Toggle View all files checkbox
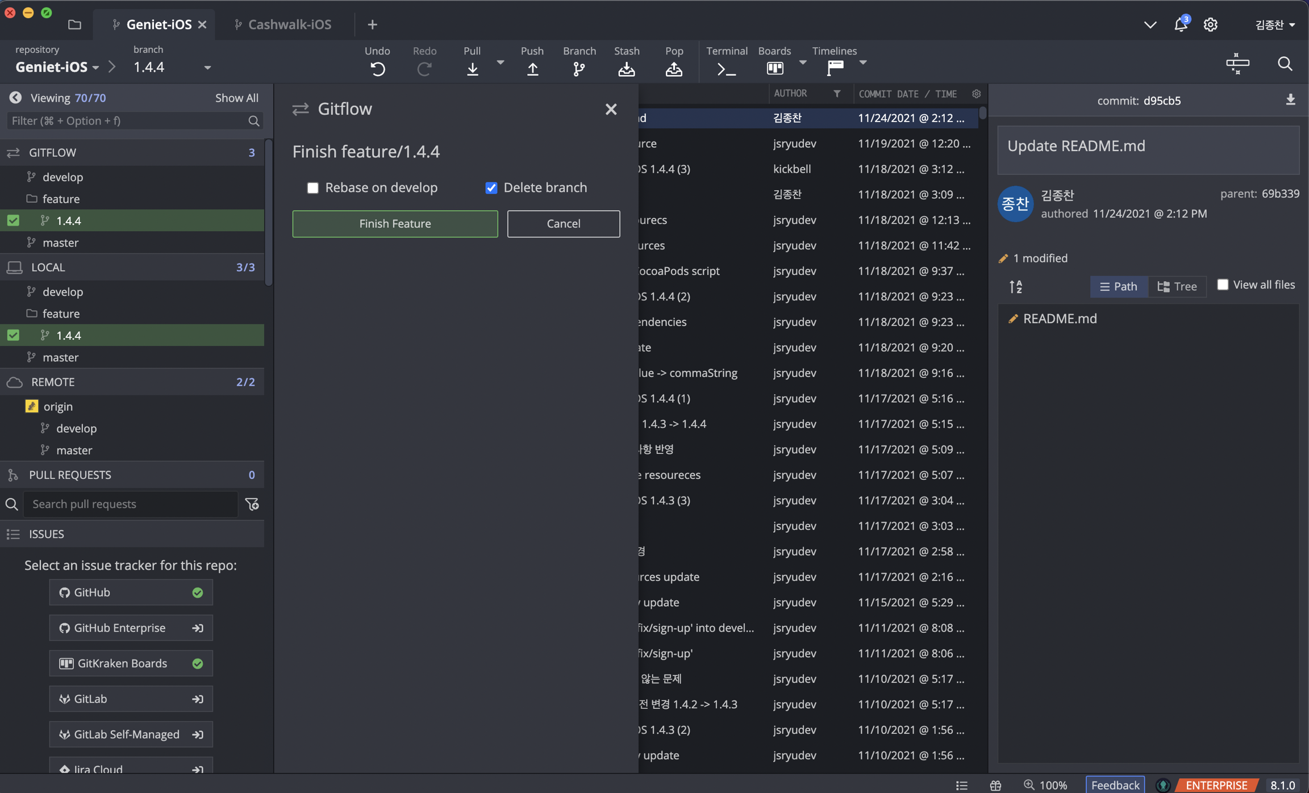Screen dimensions: 1309x793 1222,285
